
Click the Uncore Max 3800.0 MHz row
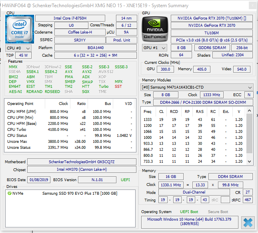[x=70, y=142]
